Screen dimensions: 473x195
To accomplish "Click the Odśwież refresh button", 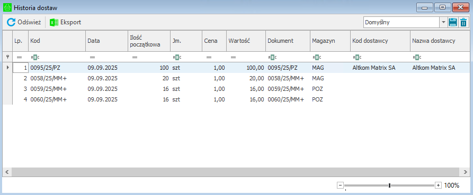I will [x=24, y=22].
